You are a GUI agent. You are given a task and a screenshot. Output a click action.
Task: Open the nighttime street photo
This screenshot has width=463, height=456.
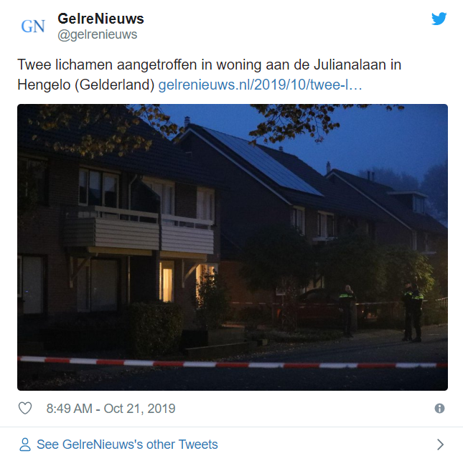point(233,247)
